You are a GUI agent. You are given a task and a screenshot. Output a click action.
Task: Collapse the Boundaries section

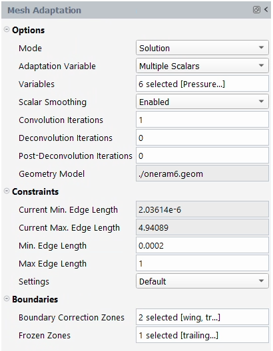tap(7, 298)
